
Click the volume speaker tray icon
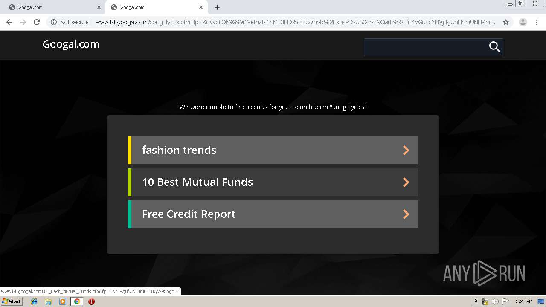point(495,301)
